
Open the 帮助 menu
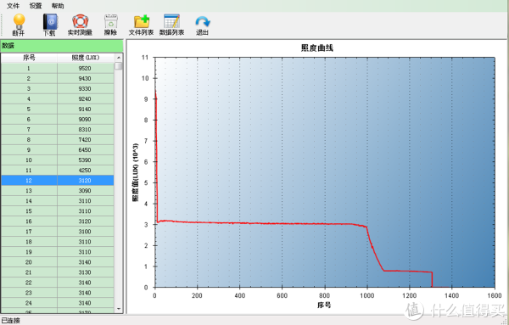[58, 6]
